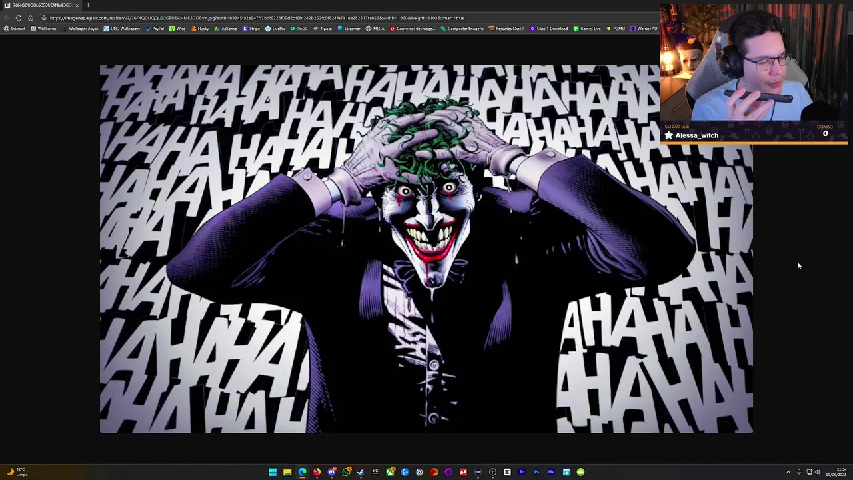Open the Windows Start menu
This screenshot has width=853, height=480.
(273, 472)
